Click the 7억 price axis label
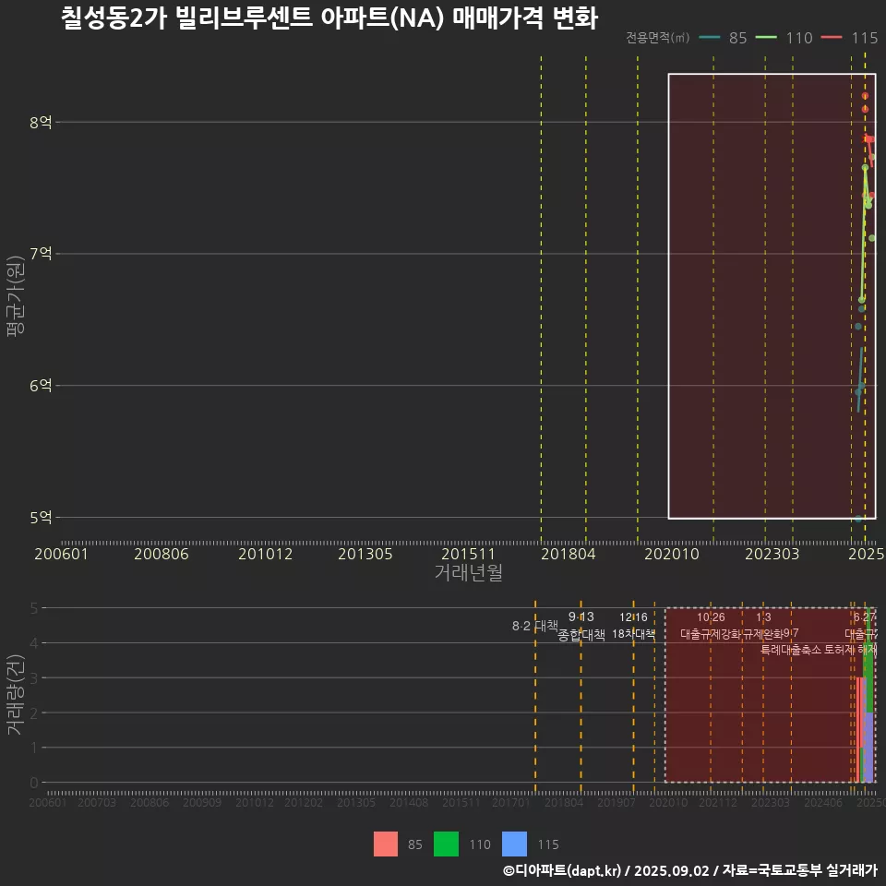Screen dimensions: 886x886 (x=41, y=254)
